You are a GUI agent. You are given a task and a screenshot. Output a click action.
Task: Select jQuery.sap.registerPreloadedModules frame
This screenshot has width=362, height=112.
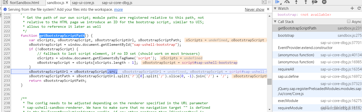(x=317, y=89)
